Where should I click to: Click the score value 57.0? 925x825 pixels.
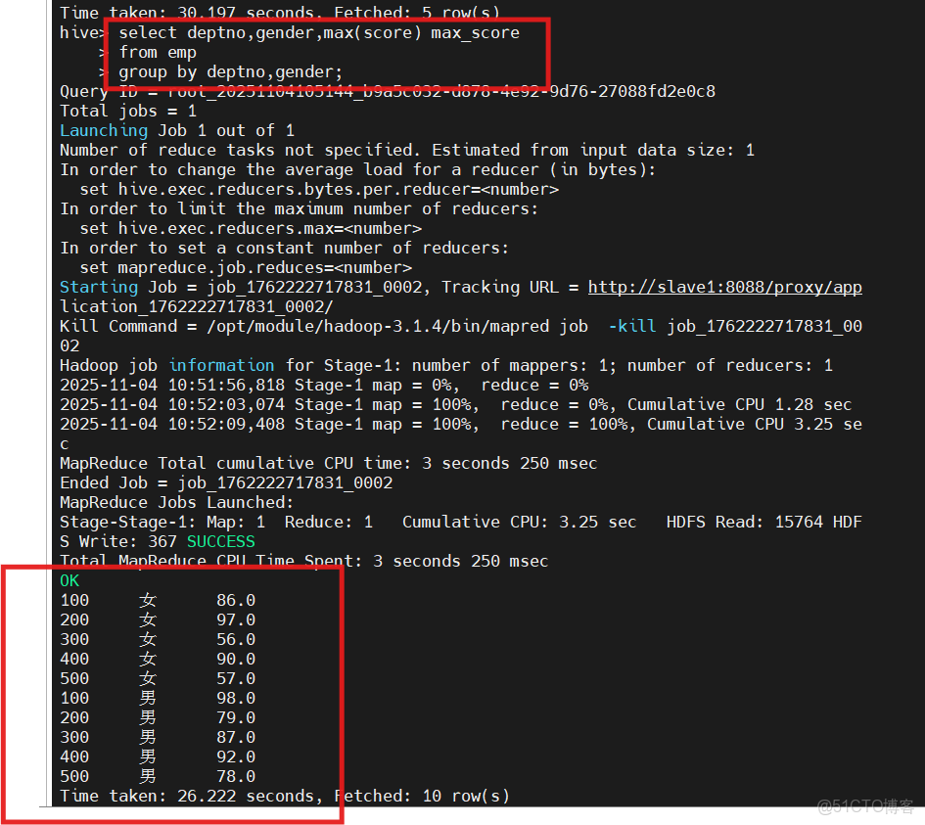pos(236,679)
